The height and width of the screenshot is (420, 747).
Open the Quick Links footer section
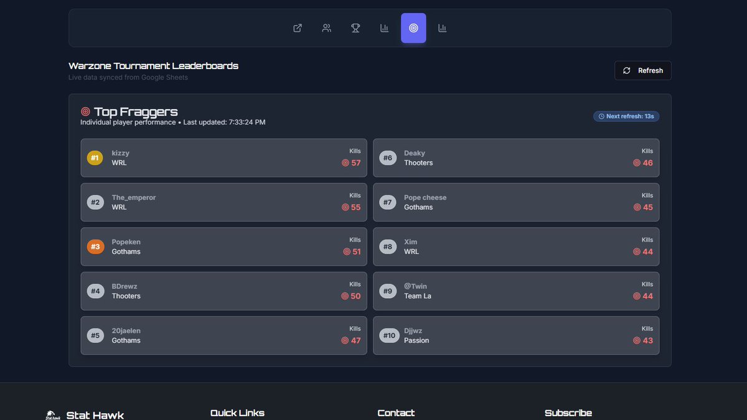point(237,413)
